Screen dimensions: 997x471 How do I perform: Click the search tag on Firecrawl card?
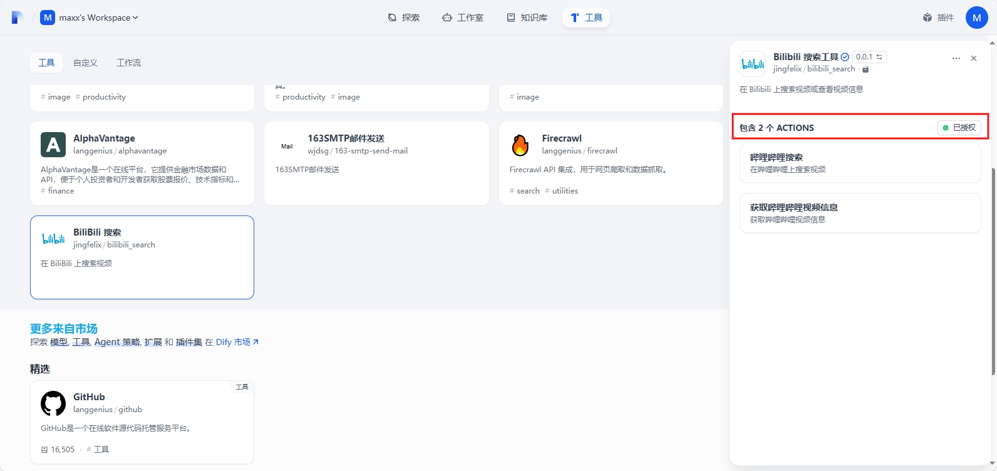click(x=525, y=191)
